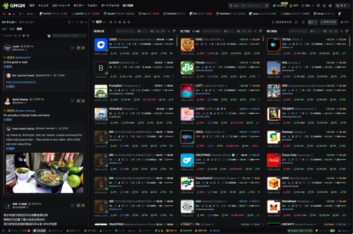This screenshot has height=234, width=353.
Task: Click the カスタマイズ button
Action: tap(282, 22)
